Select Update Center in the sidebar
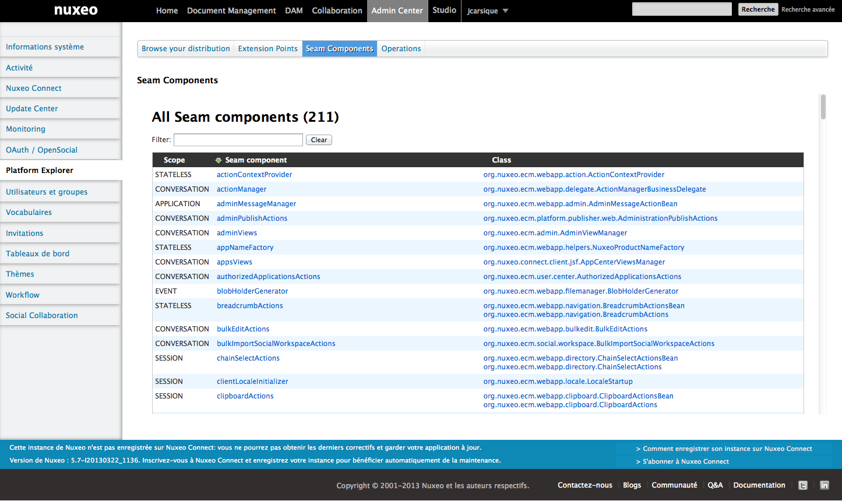The height and width of the screenshot is (501, 842). pyautogui.click(x=32, y=109)
